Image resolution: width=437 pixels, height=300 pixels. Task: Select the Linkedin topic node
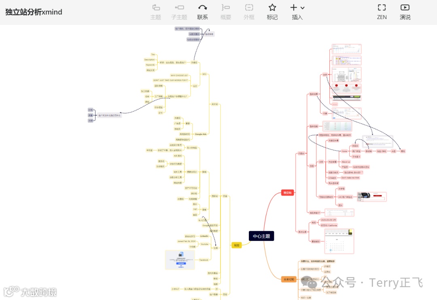click(x=204, y=236)
